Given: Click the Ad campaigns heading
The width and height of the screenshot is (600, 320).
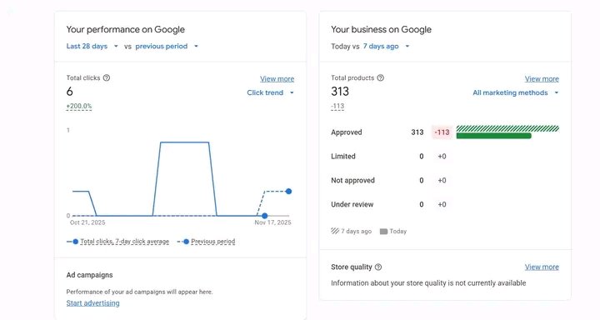Looking at the screenshot, I should pos(89,275).
